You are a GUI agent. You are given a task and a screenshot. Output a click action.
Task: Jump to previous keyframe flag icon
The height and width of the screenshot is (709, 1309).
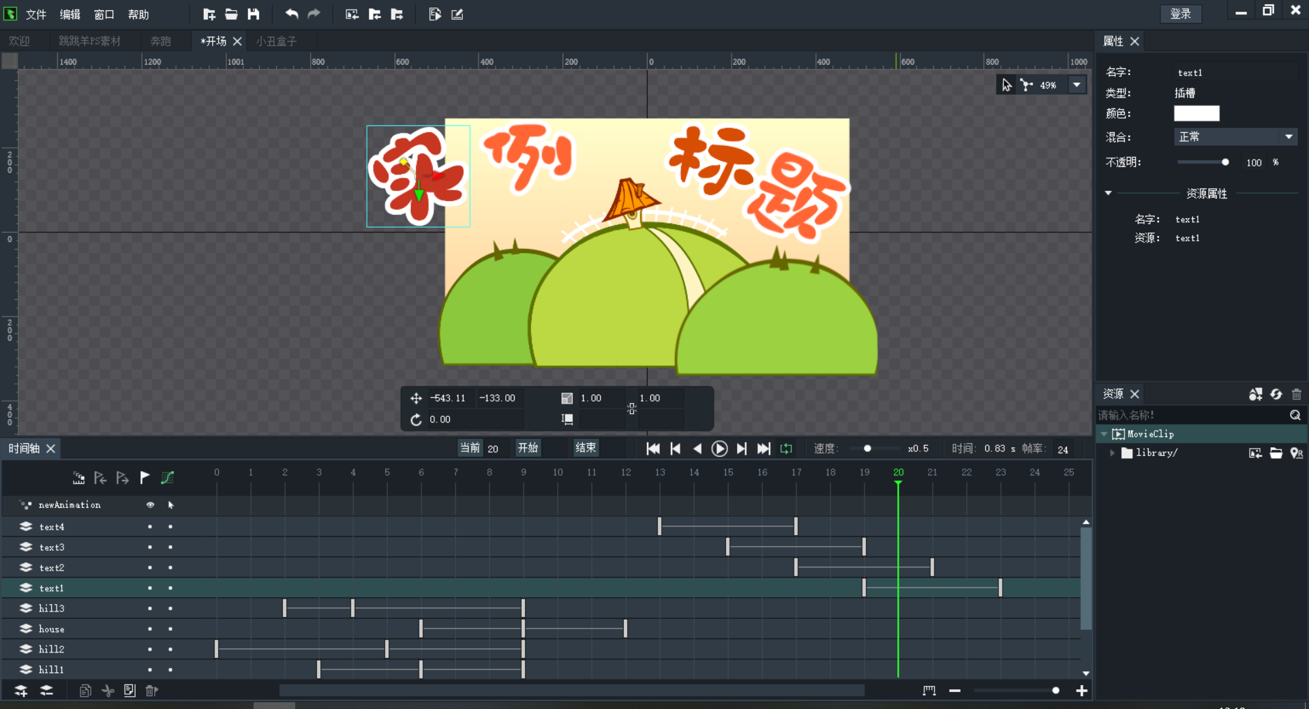(100, 478)
